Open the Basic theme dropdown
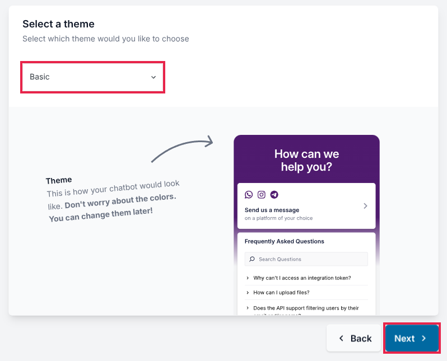Viewport: 447px width, 361px height. pyautogui.click(x=92, y=77)
